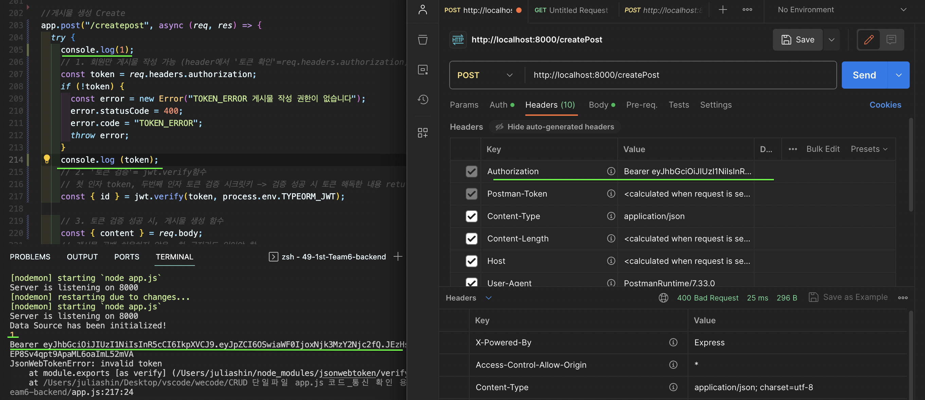The width and height of the screenshot is (925, 400).
Task: Uncheck the Host header checkbox
Action: click(471, 261)
